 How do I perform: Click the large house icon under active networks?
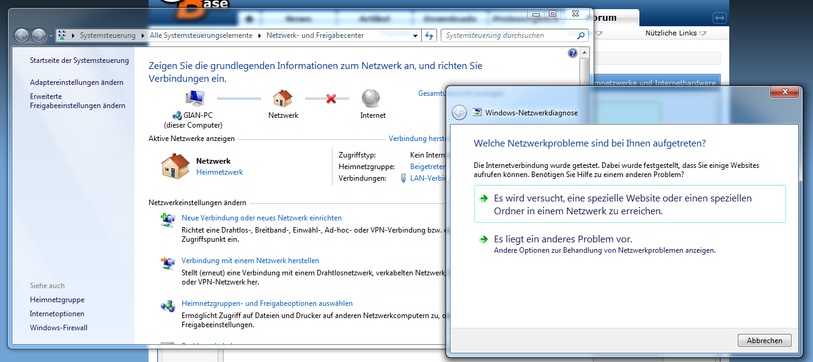(x=175, y=165)
